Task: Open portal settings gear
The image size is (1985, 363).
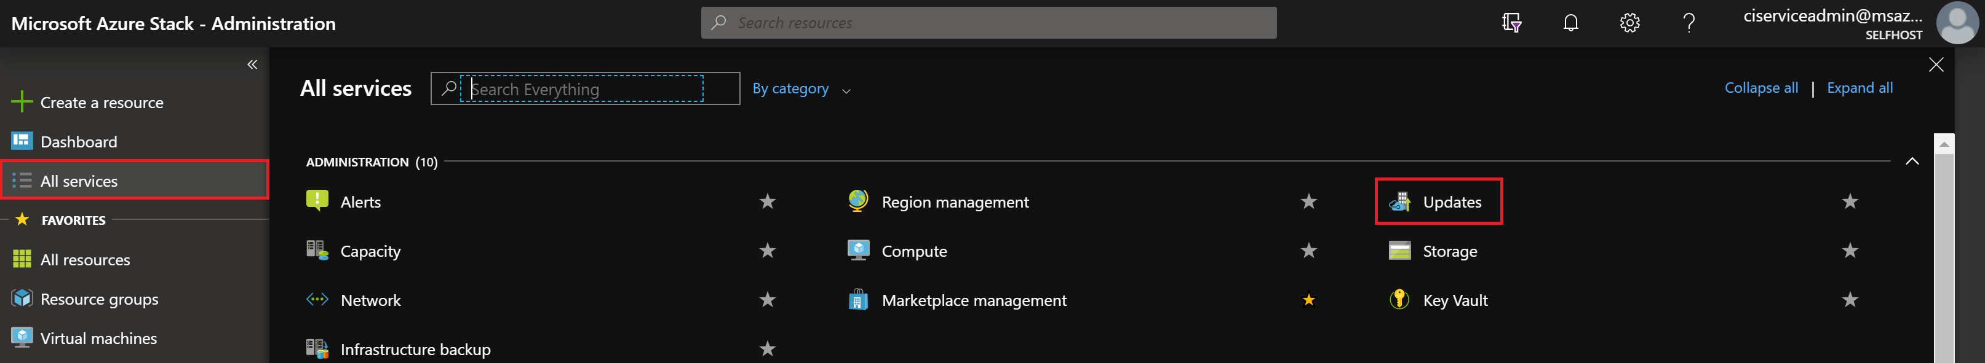Action: (1629, 23)
